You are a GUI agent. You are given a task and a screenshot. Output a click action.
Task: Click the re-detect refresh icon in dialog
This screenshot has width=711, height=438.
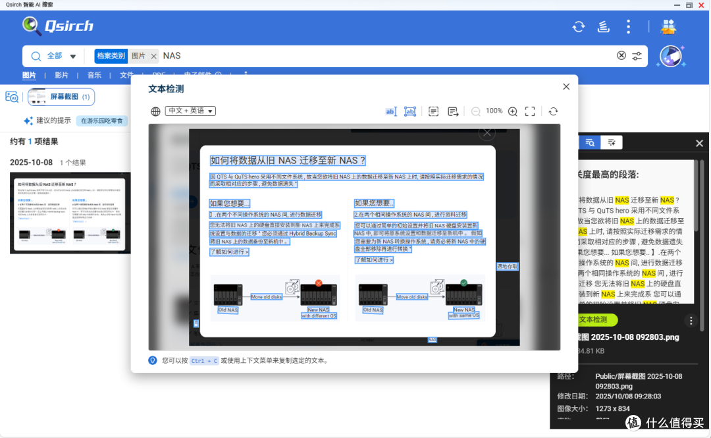click(x=553, y=111)
